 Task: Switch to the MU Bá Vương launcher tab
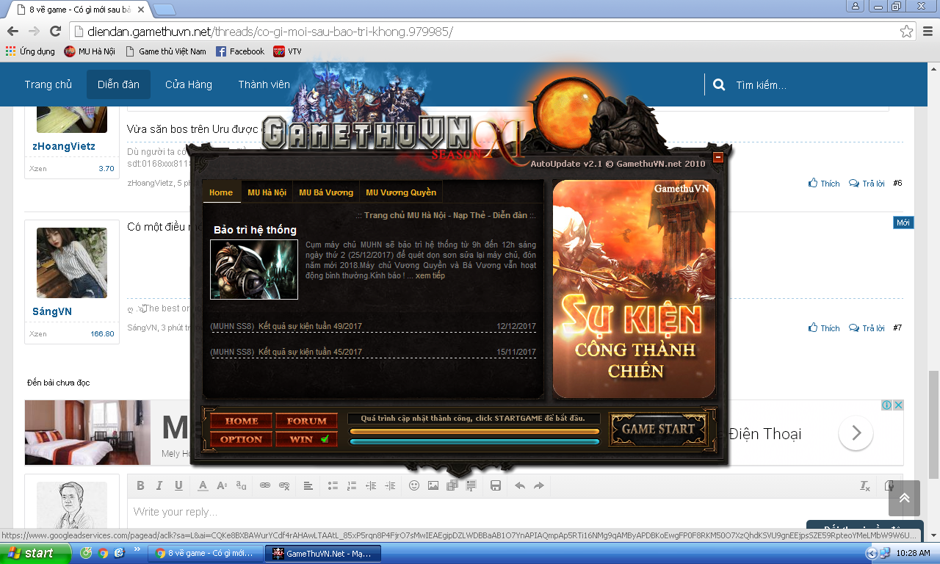(326, 192)
